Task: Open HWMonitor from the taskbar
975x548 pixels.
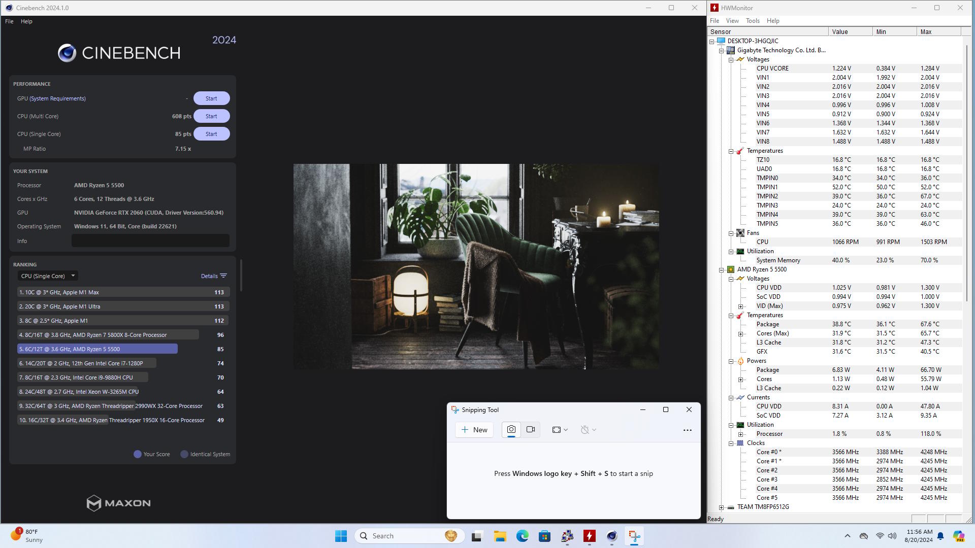Action: [x=589, y=536]
